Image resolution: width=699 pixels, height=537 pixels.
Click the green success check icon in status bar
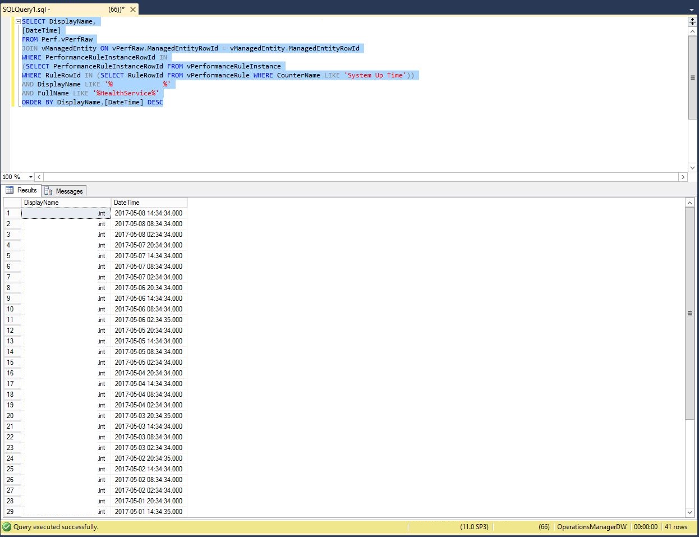tap(6, 527)
